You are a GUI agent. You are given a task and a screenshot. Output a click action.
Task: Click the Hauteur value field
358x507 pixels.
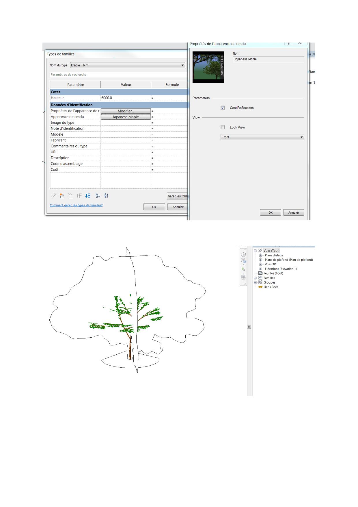126,98
